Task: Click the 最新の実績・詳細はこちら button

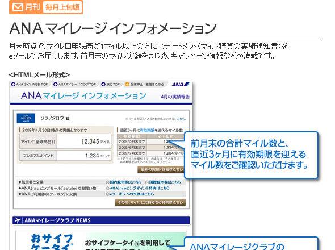Action: 161,169
